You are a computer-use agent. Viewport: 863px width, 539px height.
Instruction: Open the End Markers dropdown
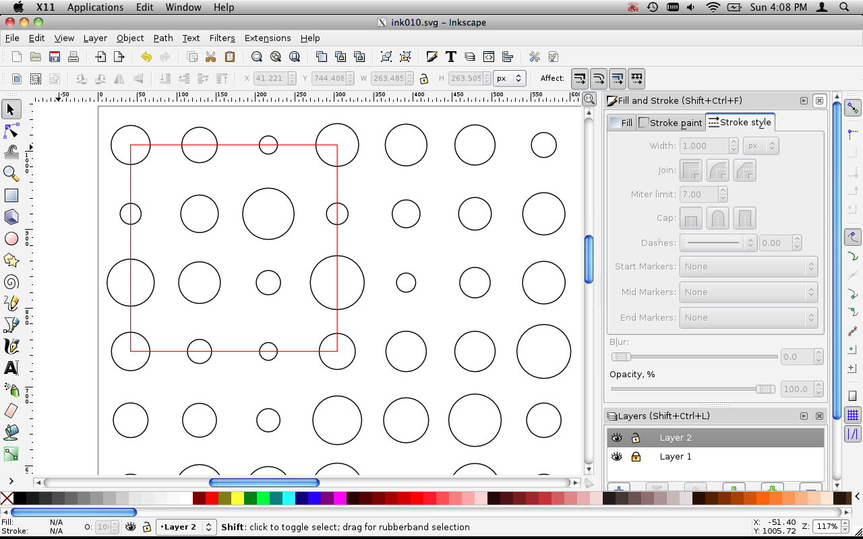(748, 318)
